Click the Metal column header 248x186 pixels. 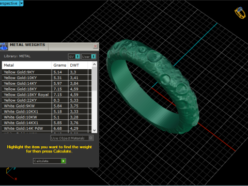click(x=27, y=65)
